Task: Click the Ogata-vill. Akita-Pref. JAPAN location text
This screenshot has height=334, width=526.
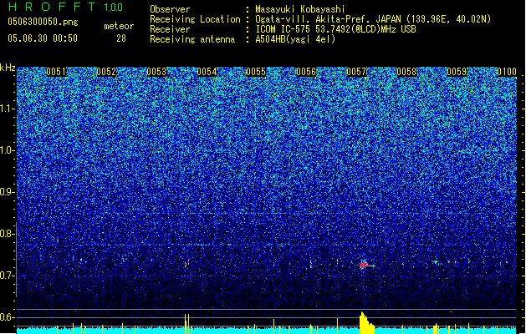Action: [373, 19]
